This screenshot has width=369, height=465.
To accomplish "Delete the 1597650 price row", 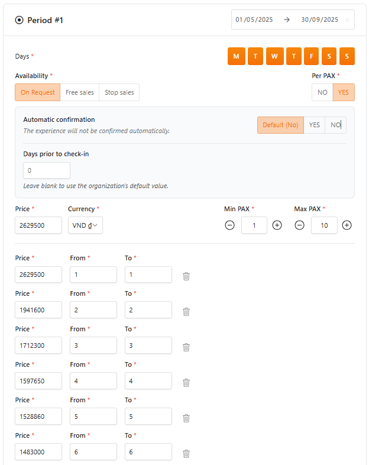I will click(186, 382).
